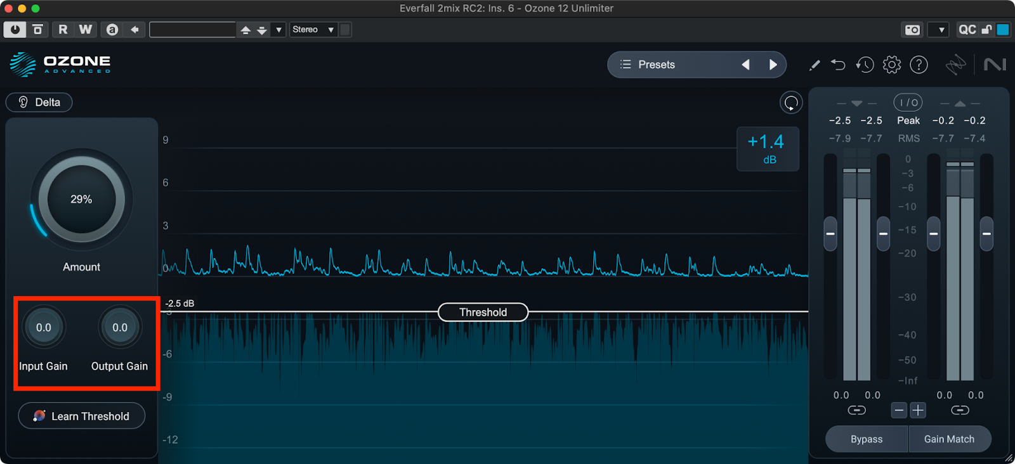Click the pencil edit icon
Image resolution: width=1015 pixels, height=464 pixels.
coord(815,65)
